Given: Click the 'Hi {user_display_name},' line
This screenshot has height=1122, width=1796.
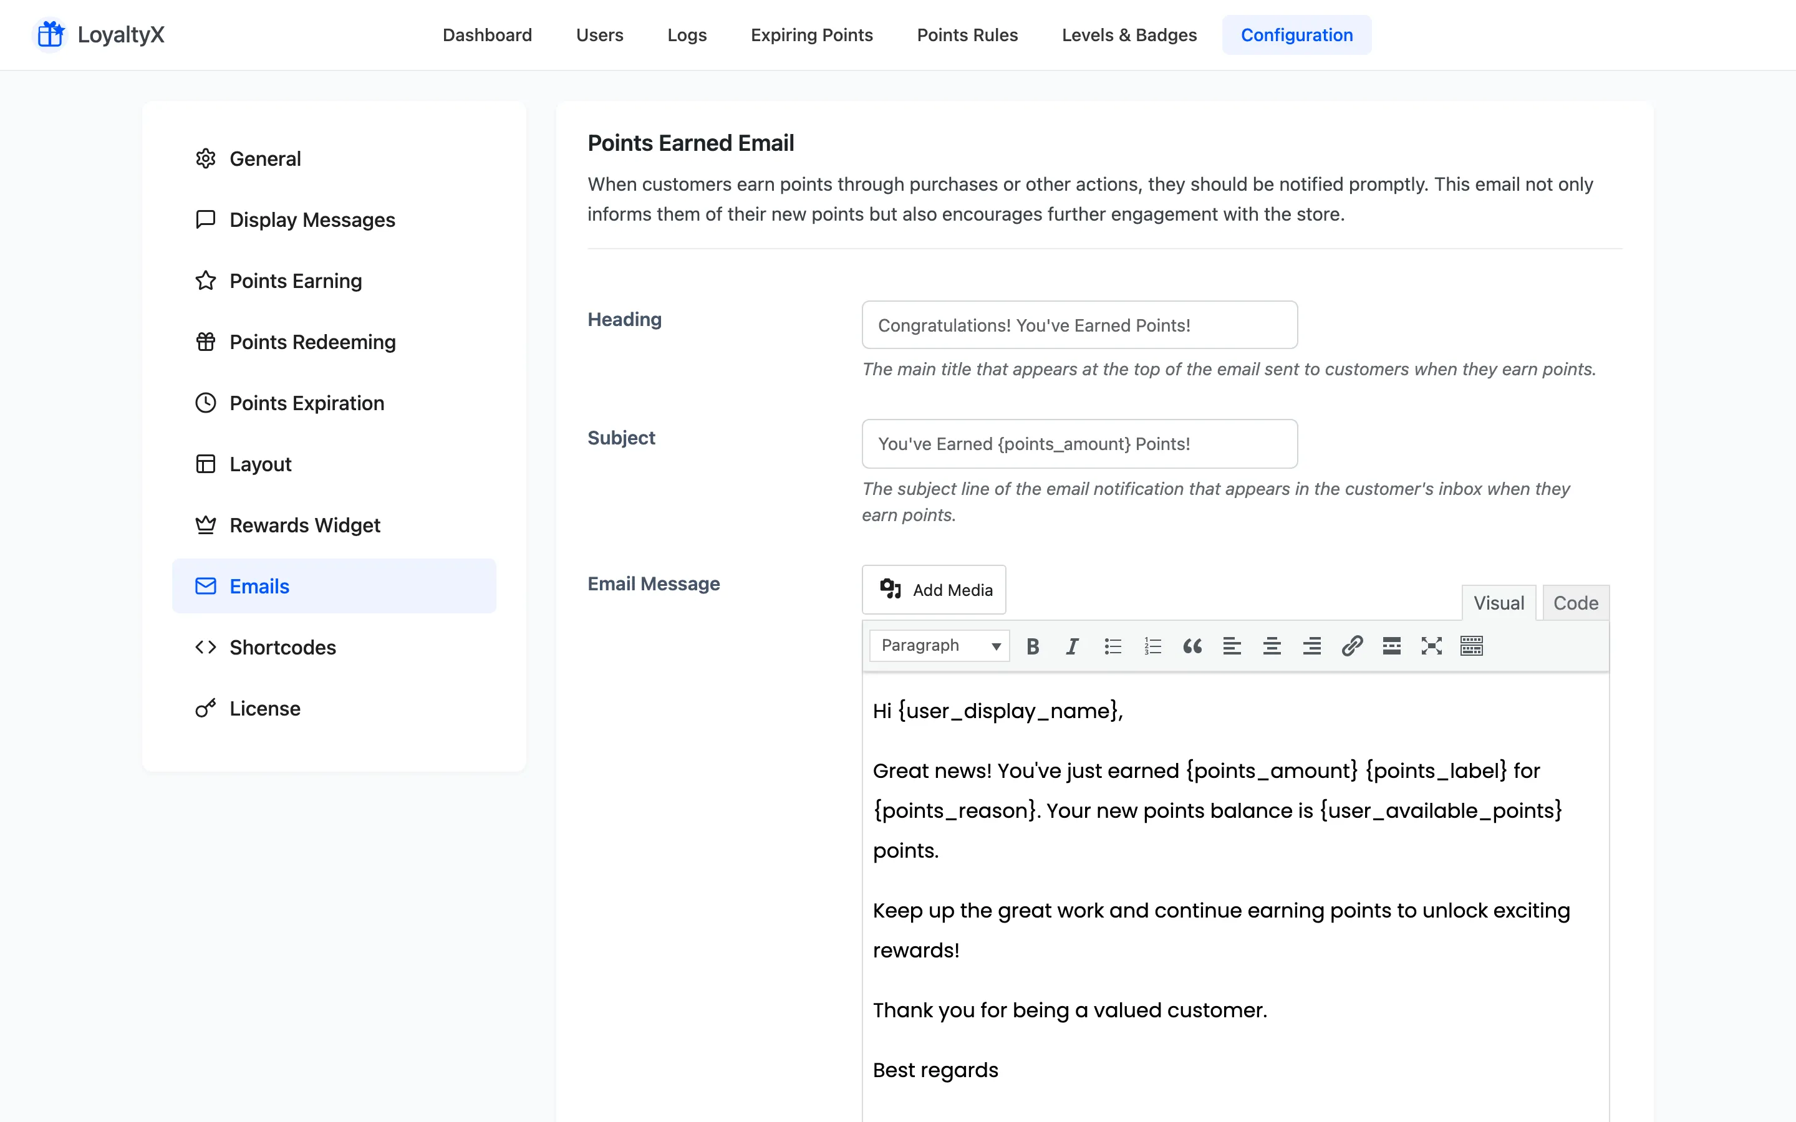Looking at the screenshot, I should point(997,711).
